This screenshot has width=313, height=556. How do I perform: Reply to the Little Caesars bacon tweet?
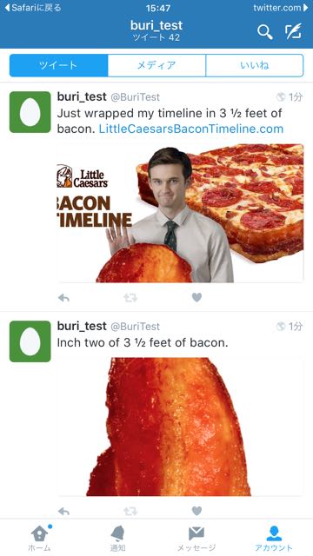[x=63, y=298]
